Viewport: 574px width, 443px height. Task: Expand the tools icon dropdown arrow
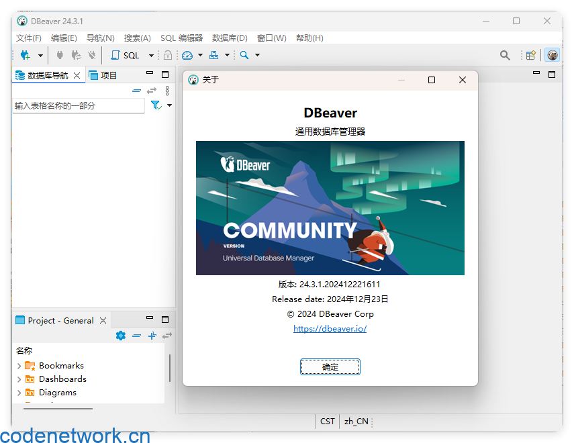click(227, 55)
